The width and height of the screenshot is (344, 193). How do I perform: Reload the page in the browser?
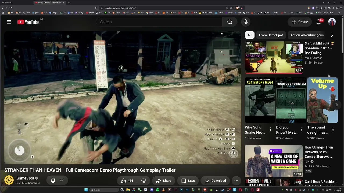point(11,8)
